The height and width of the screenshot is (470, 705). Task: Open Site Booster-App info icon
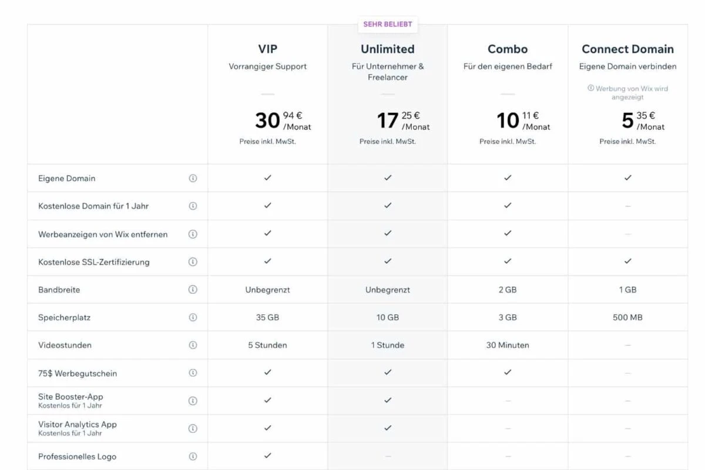(193, 401)
